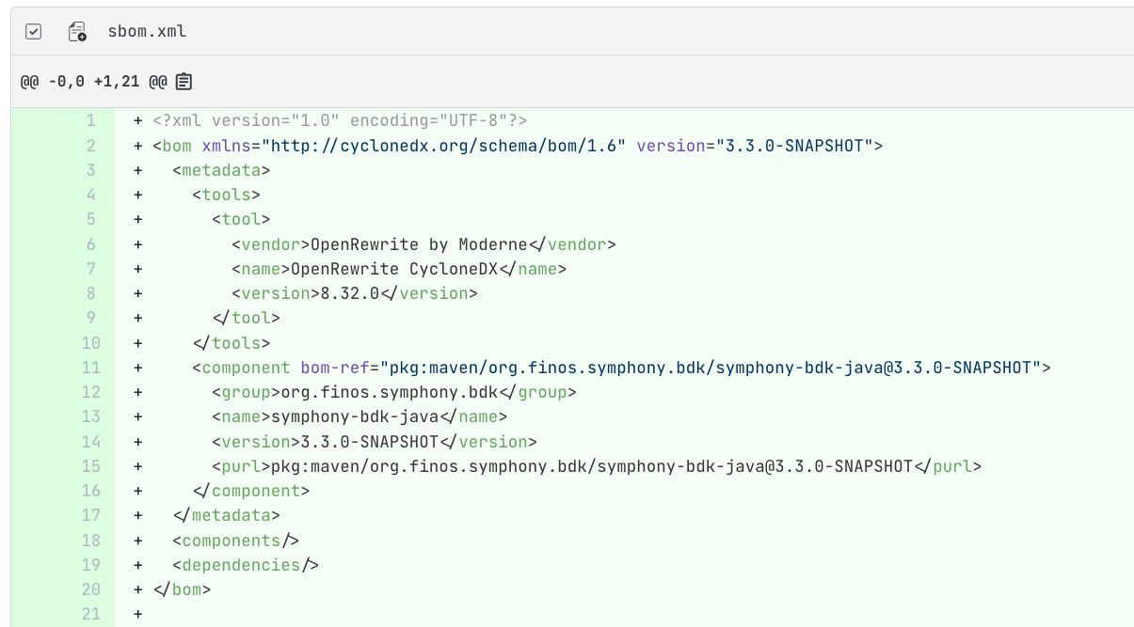The image size is (1134, 627).
Task: Open the sbom.xml file name
Action: coord(148,32)
